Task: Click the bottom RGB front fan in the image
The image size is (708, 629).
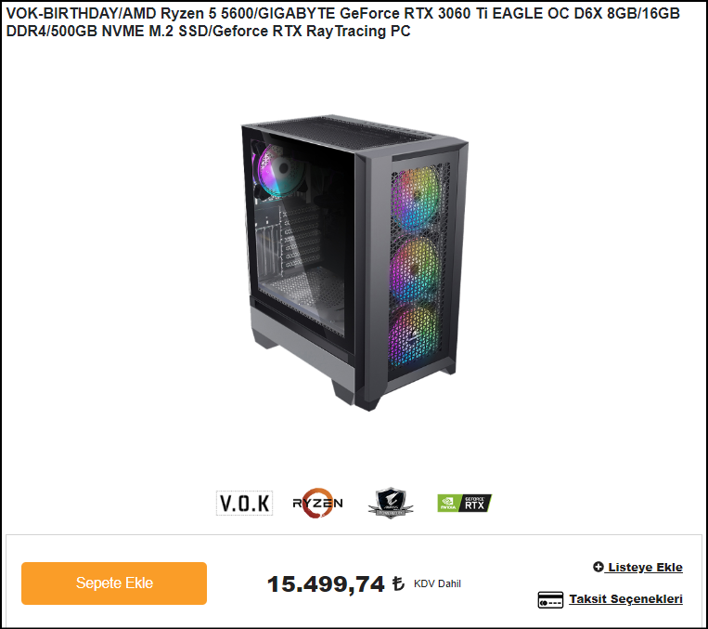Action: [414, 337]
